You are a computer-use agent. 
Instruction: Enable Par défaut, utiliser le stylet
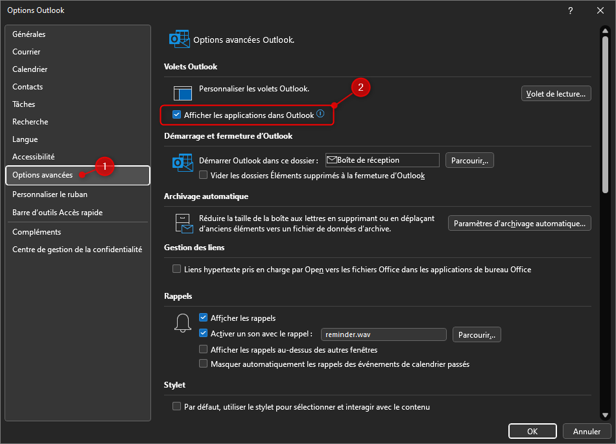point(176,406)
